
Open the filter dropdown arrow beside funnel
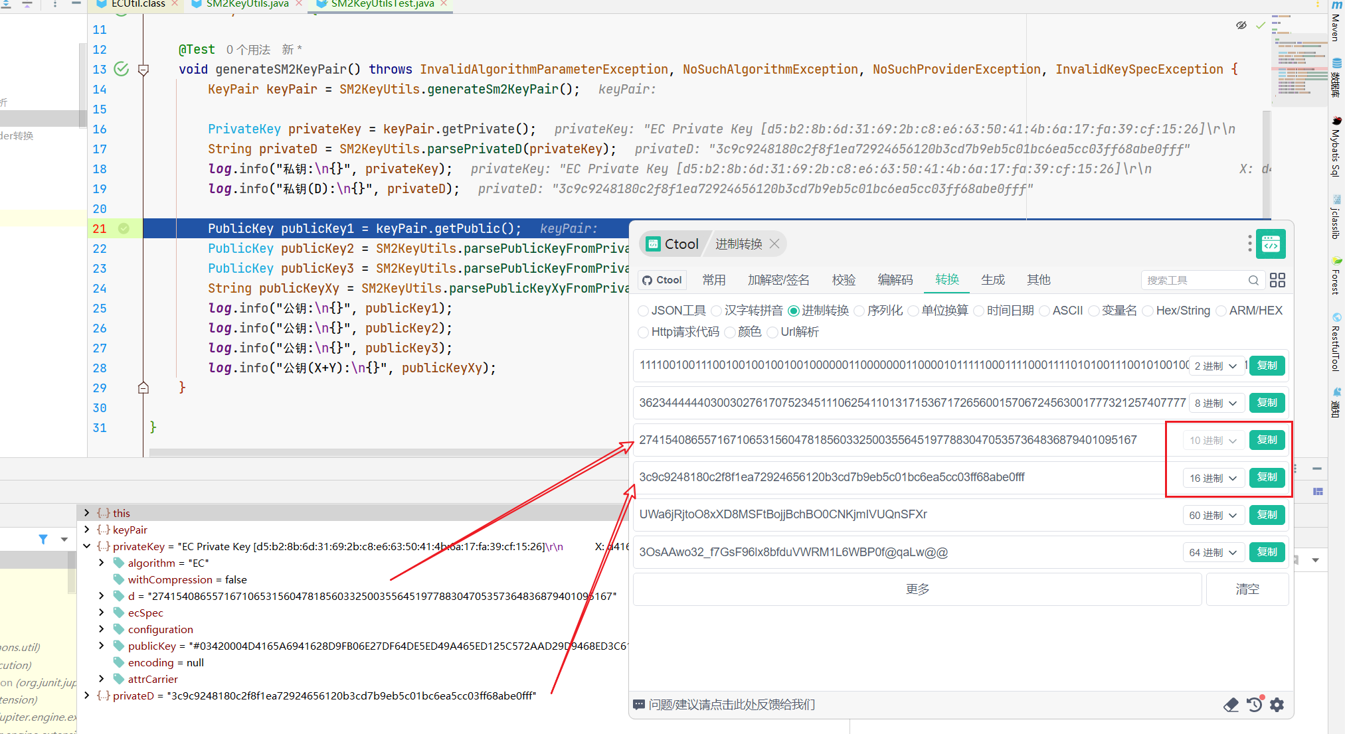(64, 539)
